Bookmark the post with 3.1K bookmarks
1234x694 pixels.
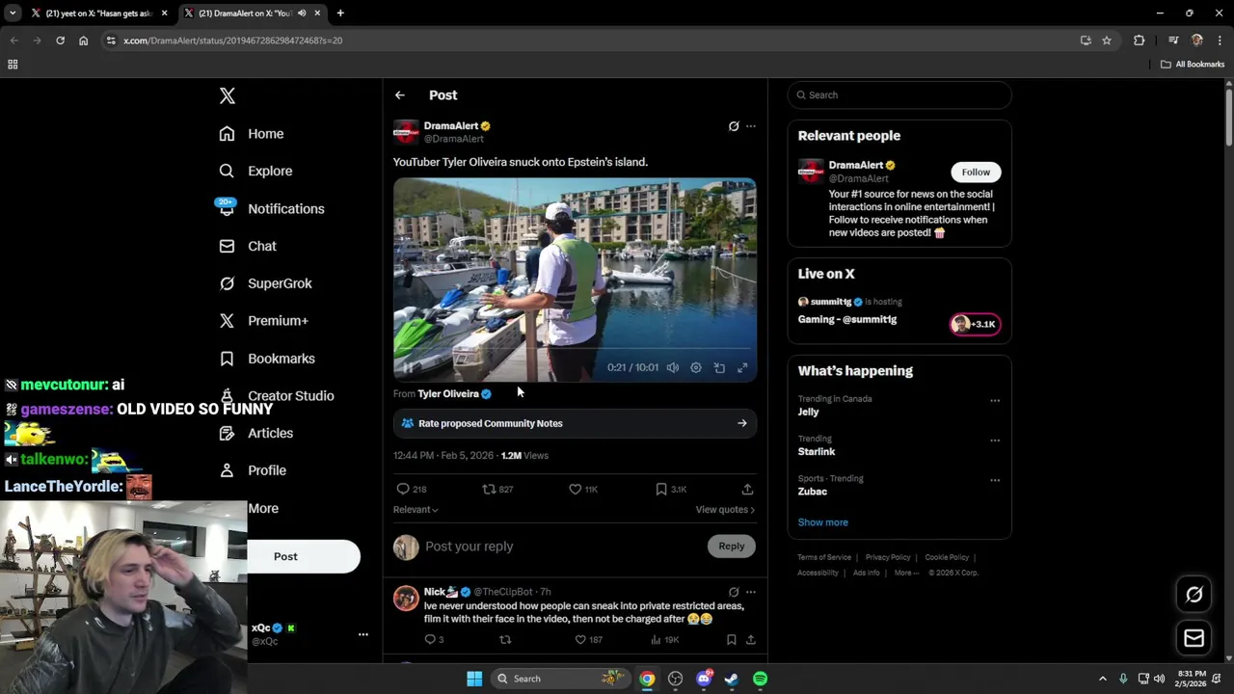[671, 490]
